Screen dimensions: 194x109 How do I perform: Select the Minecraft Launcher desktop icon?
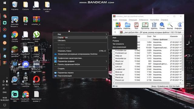15,51
